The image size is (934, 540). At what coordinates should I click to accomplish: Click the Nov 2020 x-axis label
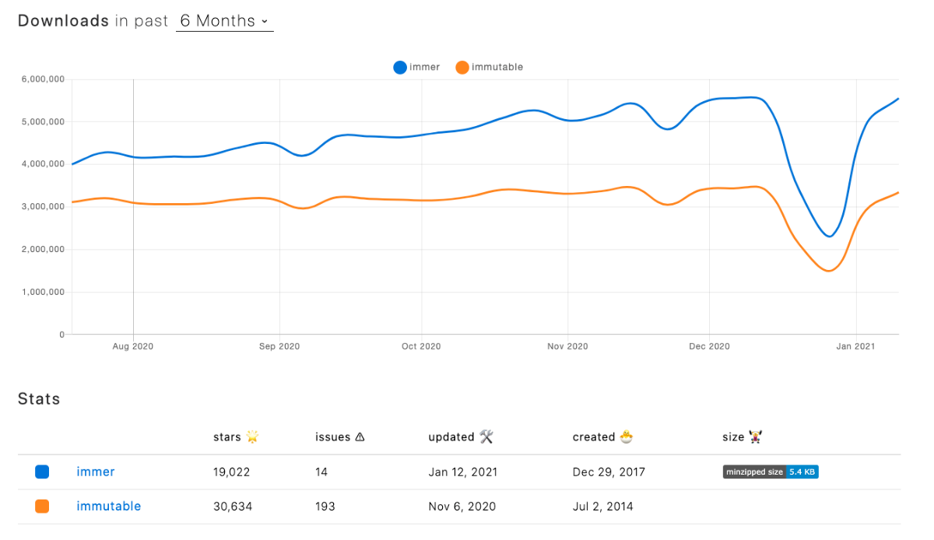[567, 346]
